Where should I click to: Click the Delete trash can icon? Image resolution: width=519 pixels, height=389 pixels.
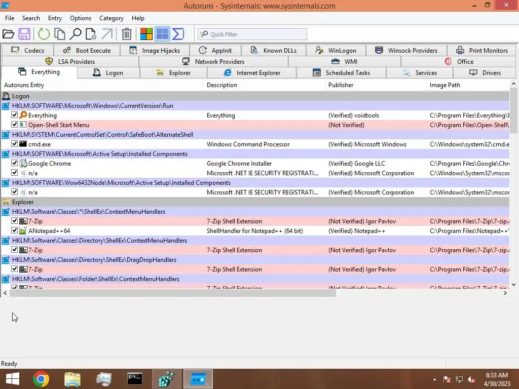click(126, 34)
